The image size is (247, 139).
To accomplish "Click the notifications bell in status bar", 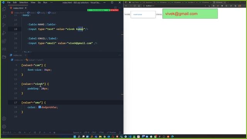I will 120,132.
